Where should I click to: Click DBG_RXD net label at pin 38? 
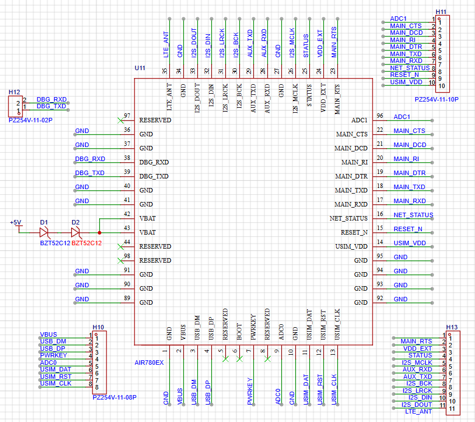click(90, 159)
